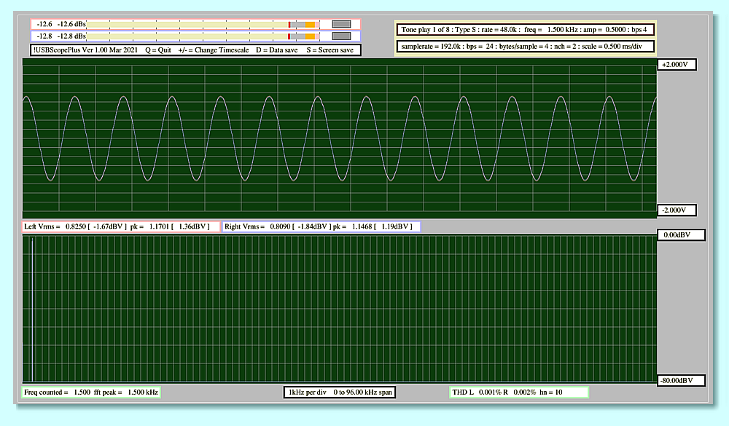Click the 'Q = Quit' hint

158,50
